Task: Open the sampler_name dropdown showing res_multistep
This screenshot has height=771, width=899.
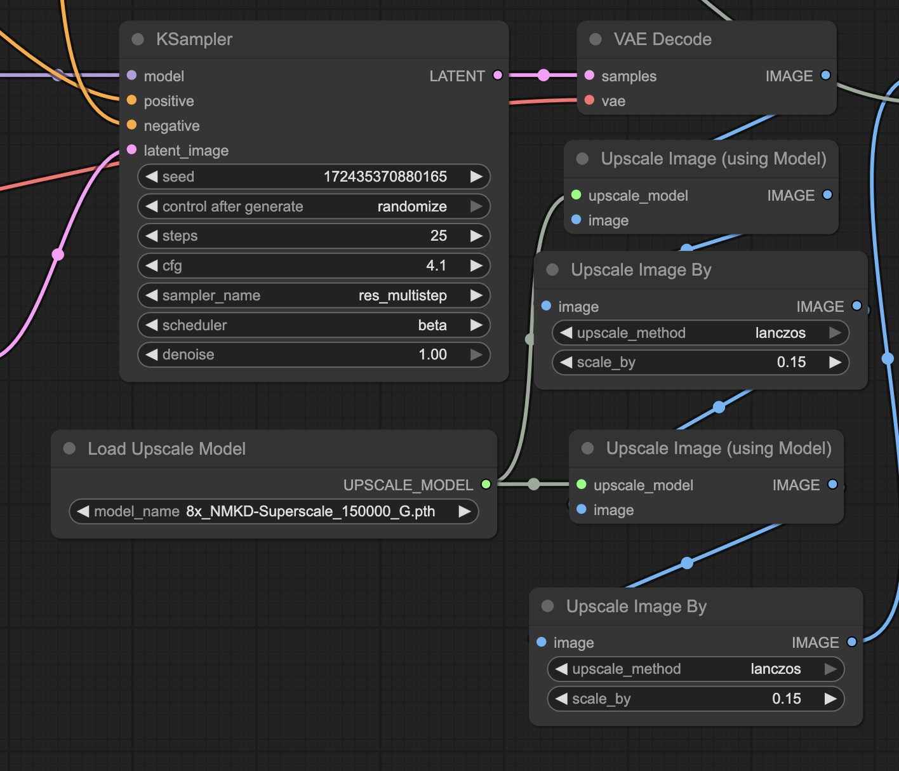Action: [314, 295]
